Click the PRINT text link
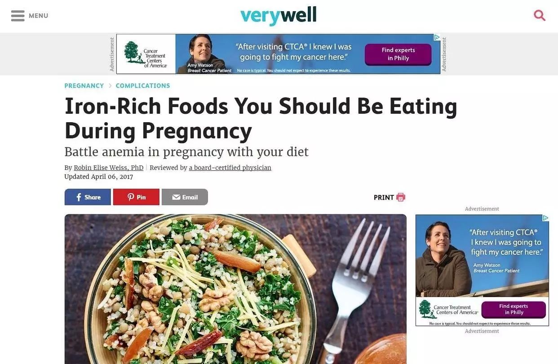 coord(384,197)
